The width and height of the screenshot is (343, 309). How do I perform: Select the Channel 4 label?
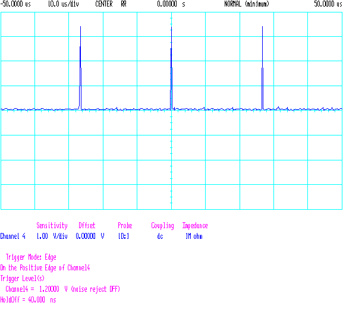12,236
